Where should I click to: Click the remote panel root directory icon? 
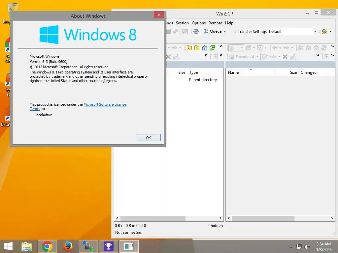pyautogui.click(x=309, y=48)
